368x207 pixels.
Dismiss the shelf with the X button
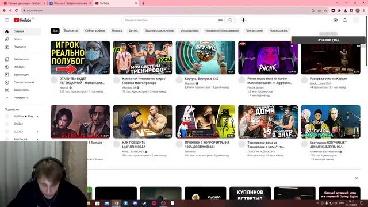click(356, 178)
